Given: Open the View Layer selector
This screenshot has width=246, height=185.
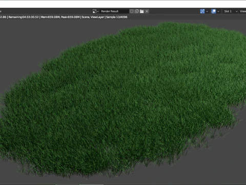Looking at the screenshot, I should click(x=242, y=11).
